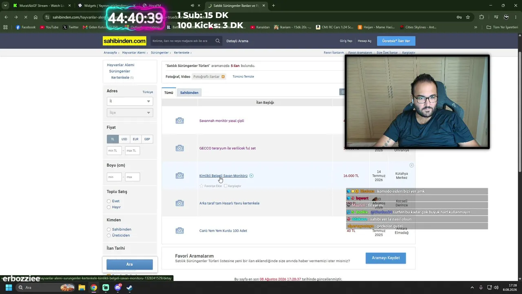The image size is (522, 294).
Task: Click the browser home icon
Action: pos(35,17)
